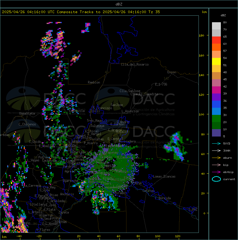Click the '-20' km axis tick label
Viewport: 238px width, 240px height.
tap(39, 236)
